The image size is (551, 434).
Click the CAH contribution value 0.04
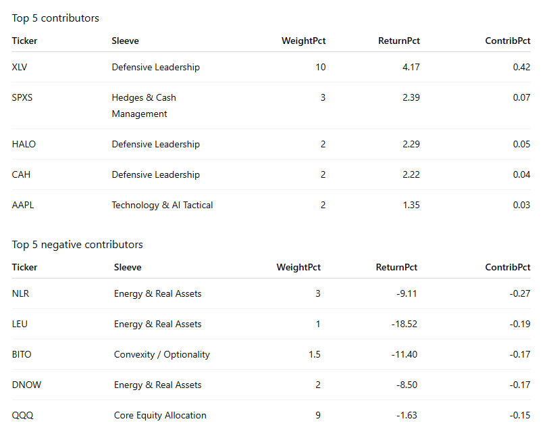tap(521, 174)
